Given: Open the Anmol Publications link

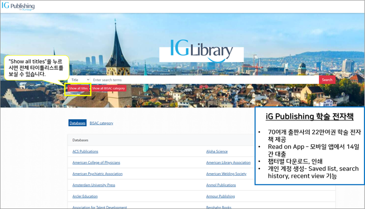Looking at the screenshot, I should point(221,185).
